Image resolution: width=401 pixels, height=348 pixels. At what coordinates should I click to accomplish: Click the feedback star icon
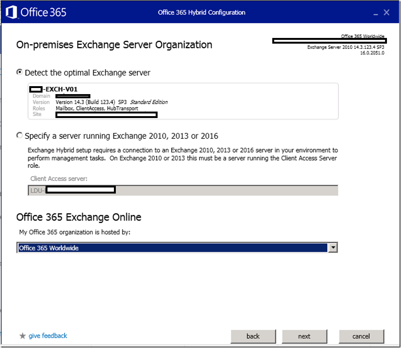(x=22, y=335)
